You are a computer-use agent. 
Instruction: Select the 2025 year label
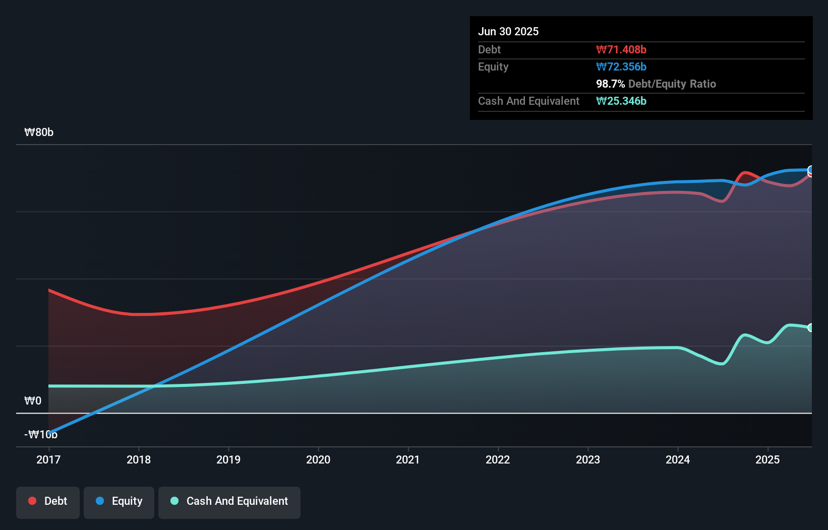[x=767, y=459]
